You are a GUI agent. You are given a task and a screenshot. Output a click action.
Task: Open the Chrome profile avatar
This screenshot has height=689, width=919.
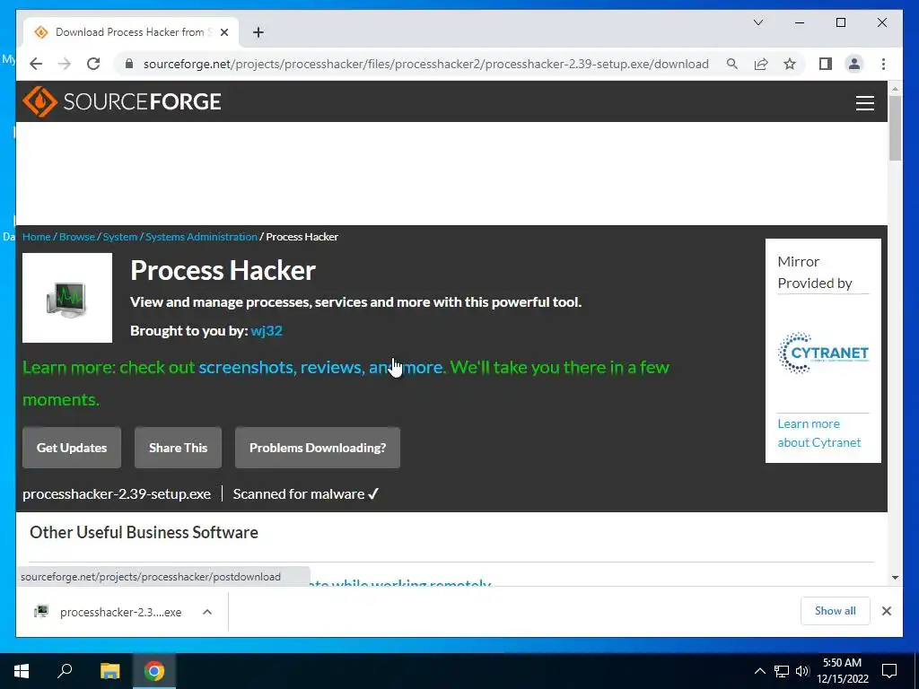pyautogui.click(x=854, y=64)
